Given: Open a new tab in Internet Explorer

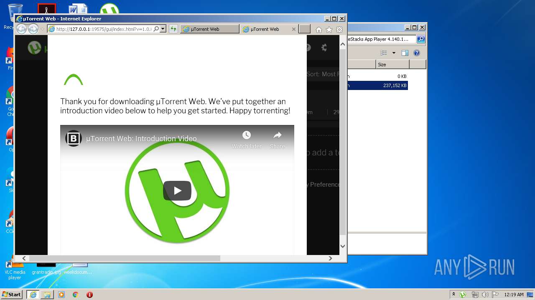Looking at the screenshot, I should tap(305, 29).
